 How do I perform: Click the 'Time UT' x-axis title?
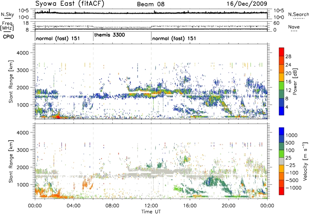151,212
